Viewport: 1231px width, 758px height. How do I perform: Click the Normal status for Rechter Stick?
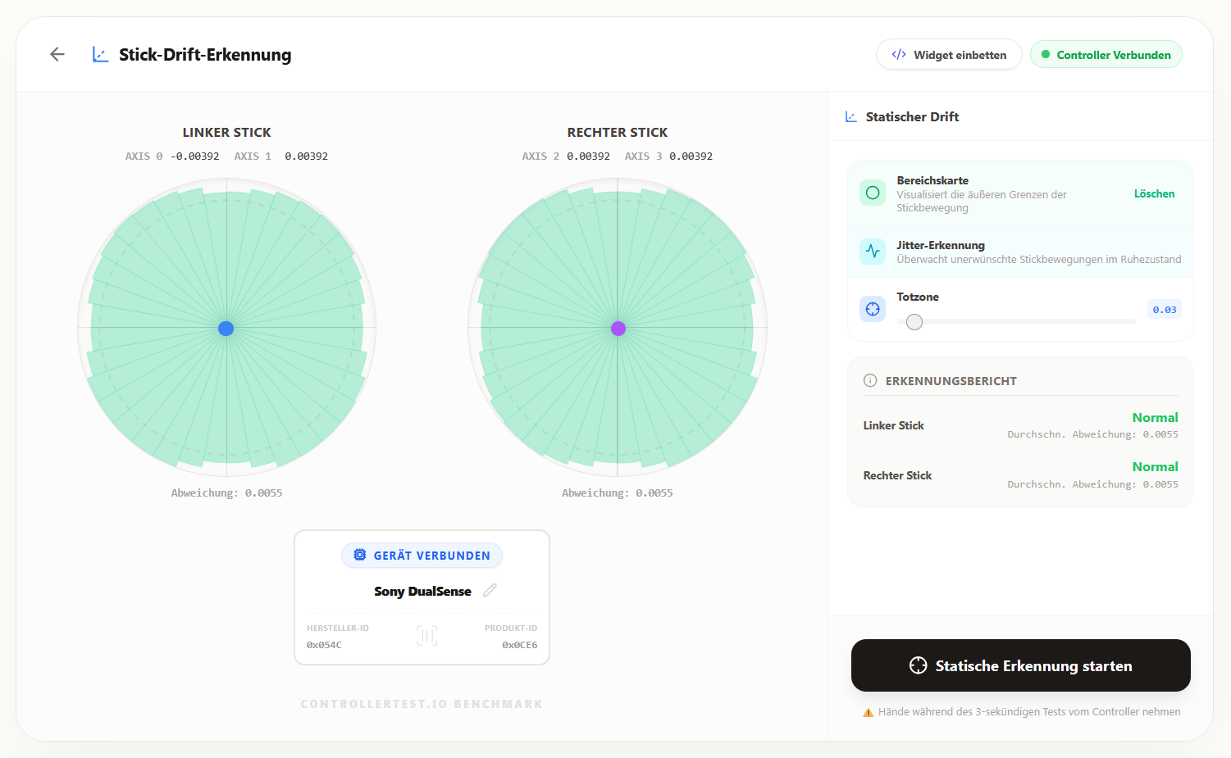coord(1155,467)
